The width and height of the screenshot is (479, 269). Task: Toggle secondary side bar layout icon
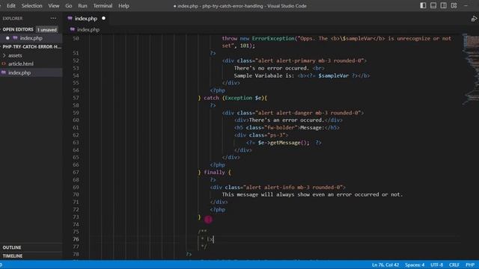443,5
